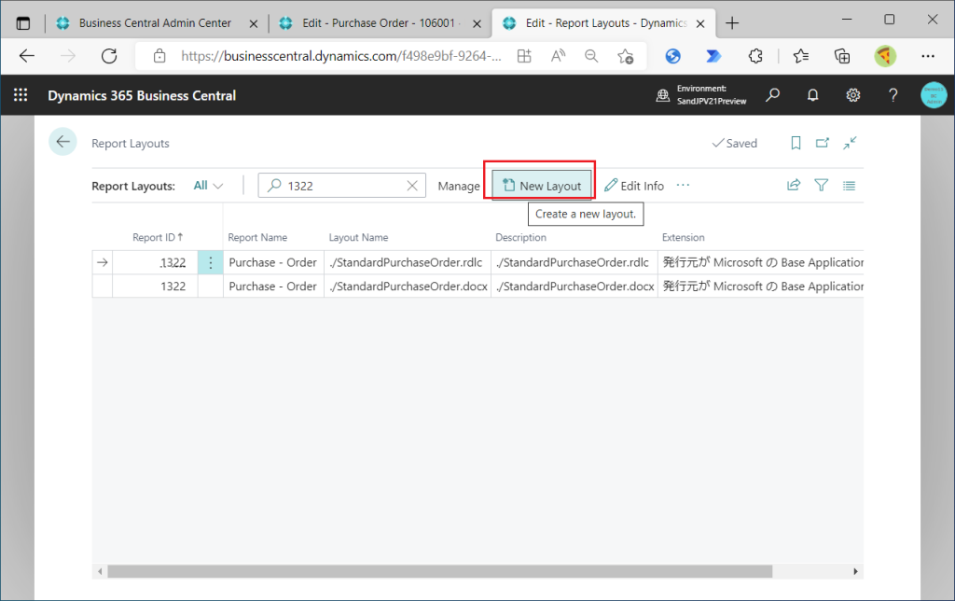Go back with the Report Layouts back arrow
This screenshot has height=601, width=955.
(62, 142)
